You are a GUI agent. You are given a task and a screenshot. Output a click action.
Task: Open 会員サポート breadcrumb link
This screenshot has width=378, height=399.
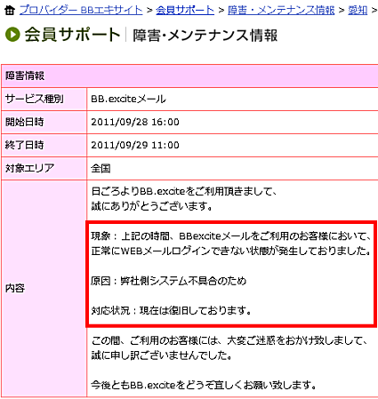point(185,11)
